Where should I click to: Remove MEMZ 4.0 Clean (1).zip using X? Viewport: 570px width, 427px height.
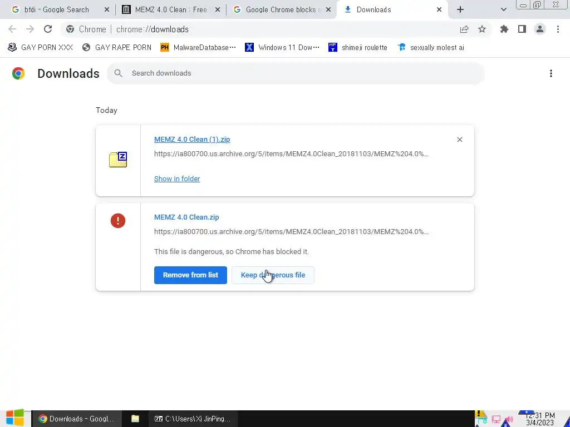[459, 140]
